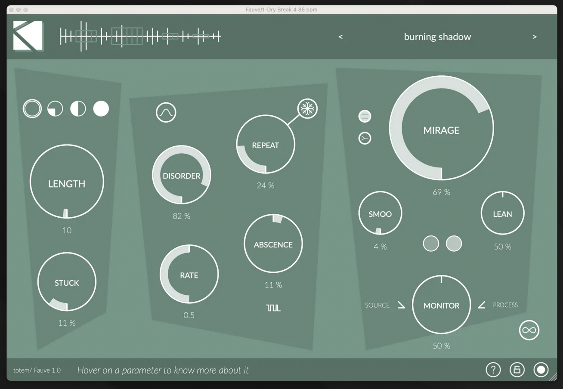Click the arrow icon next to PROCESS

pyautogui.click(x=482, y=305)
